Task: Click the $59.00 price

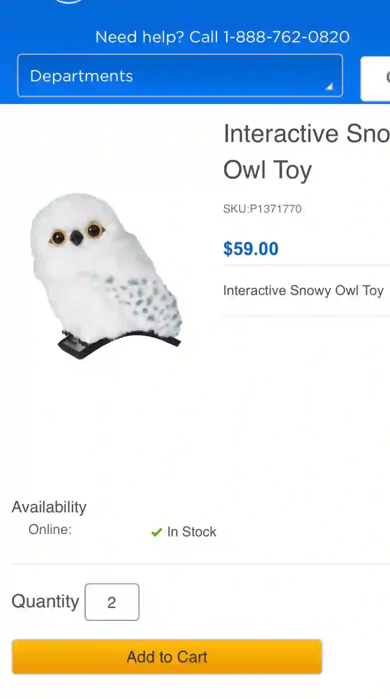Action: (x=251, y=249)
